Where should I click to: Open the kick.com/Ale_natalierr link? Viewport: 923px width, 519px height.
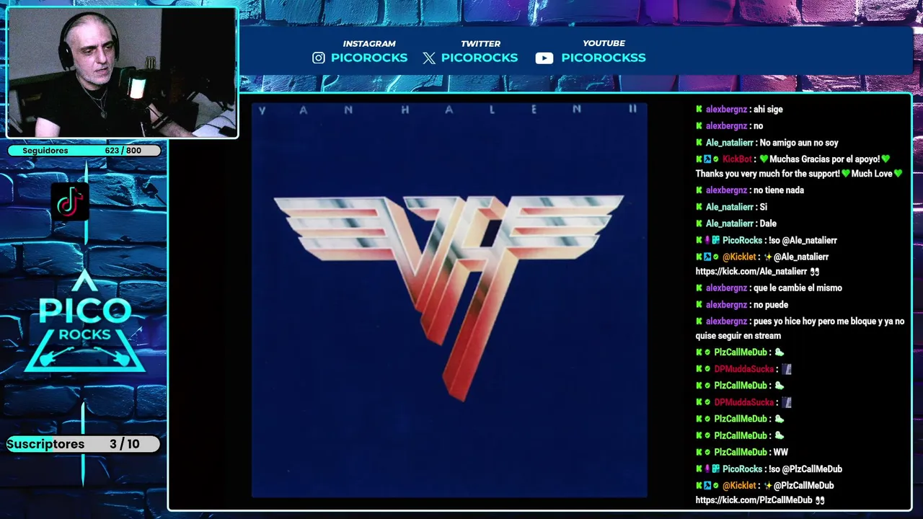pyautogui.click(x=751, y=272)
